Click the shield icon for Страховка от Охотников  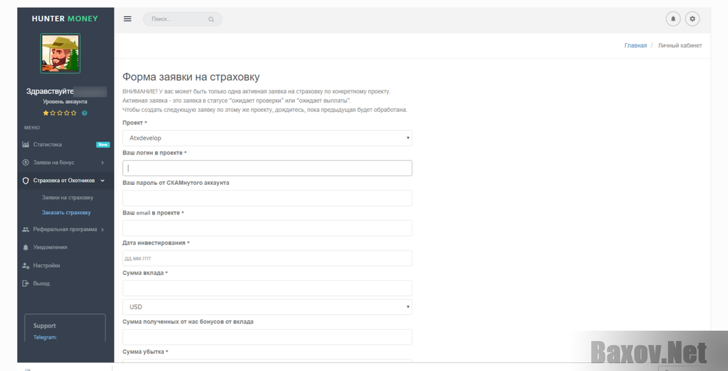tap(26, 181)
